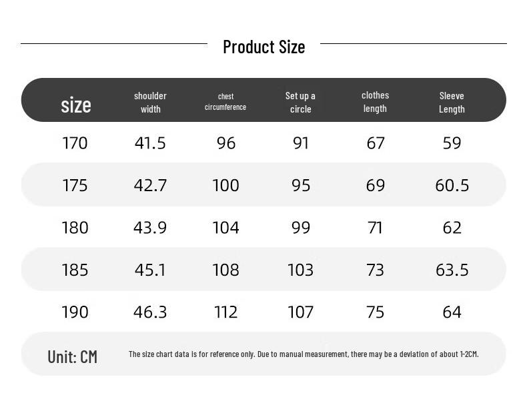Click the sleeve length value 60.5
Image resolution: width=527 pixels, height=395 pixels.
452,185
